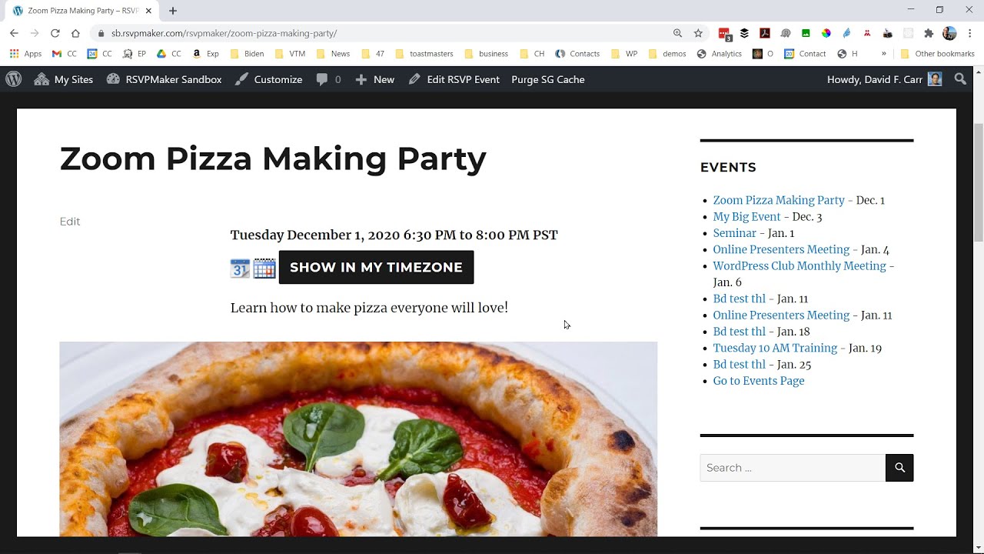The width and height of the screenshot is (984, 554).
Task: Open the Contacts bookmark
Action: point(577,54)
